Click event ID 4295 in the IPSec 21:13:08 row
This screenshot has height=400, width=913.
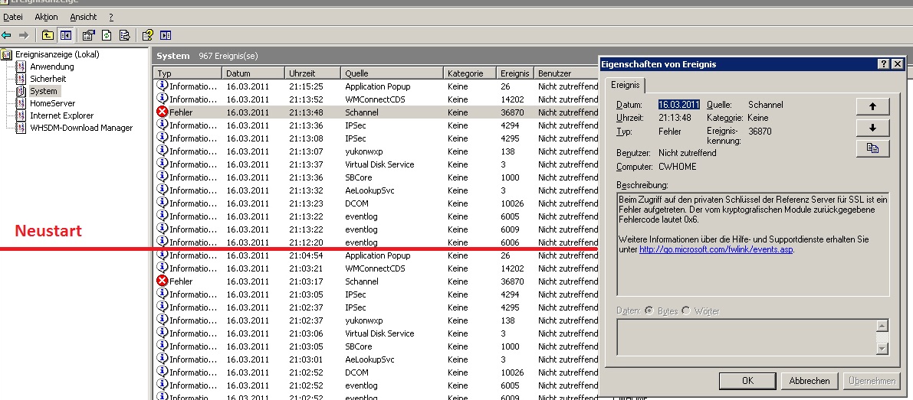(510, 138)
